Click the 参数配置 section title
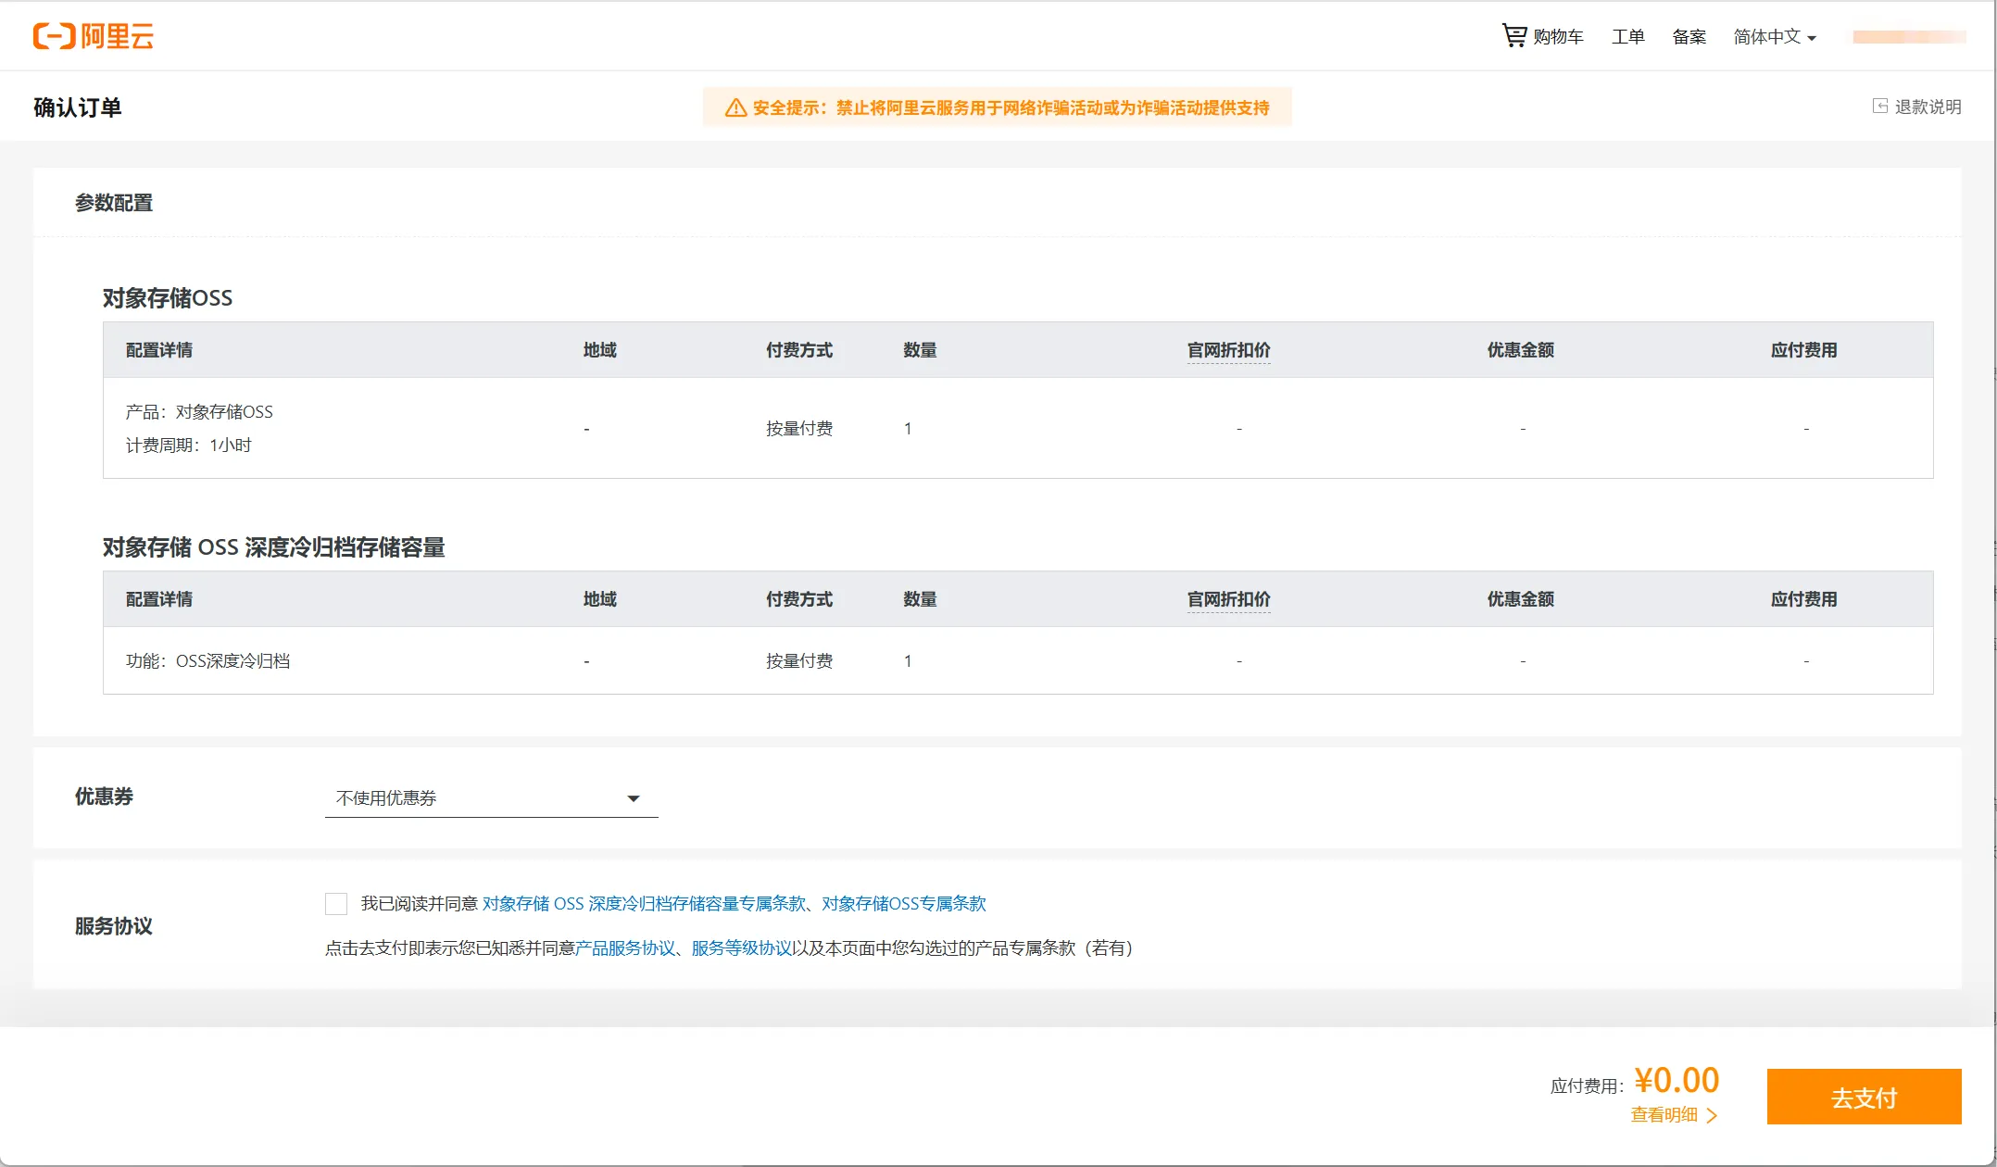Viewport: 1997px width, 1167px height. pos(113,203)
